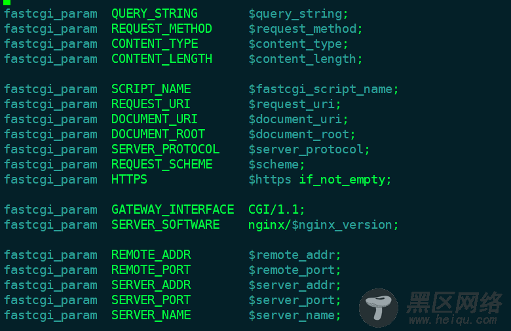Place cursor on SCRIPT_NAME

click(151, 89)
